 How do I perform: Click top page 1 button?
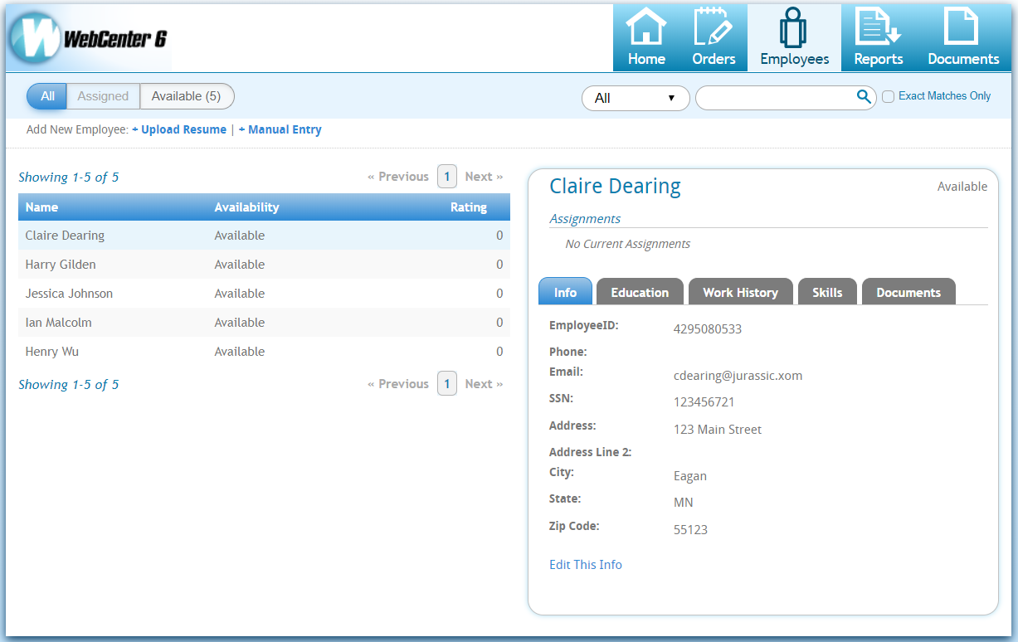pos(447,177)
